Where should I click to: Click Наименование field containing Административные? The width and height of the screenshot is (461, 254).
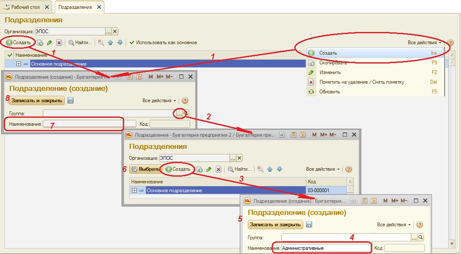click(326, 248)
